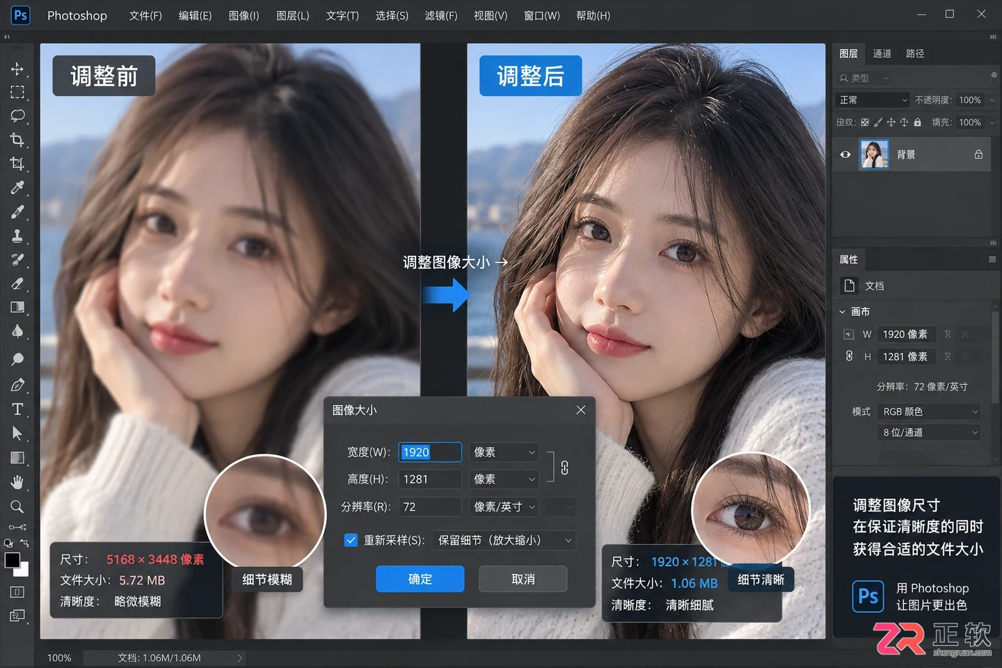The width and height of the screenshot is (1002, 668).
Task: Uncheck the 重新采样 checkbox
Action: point(351,540)
